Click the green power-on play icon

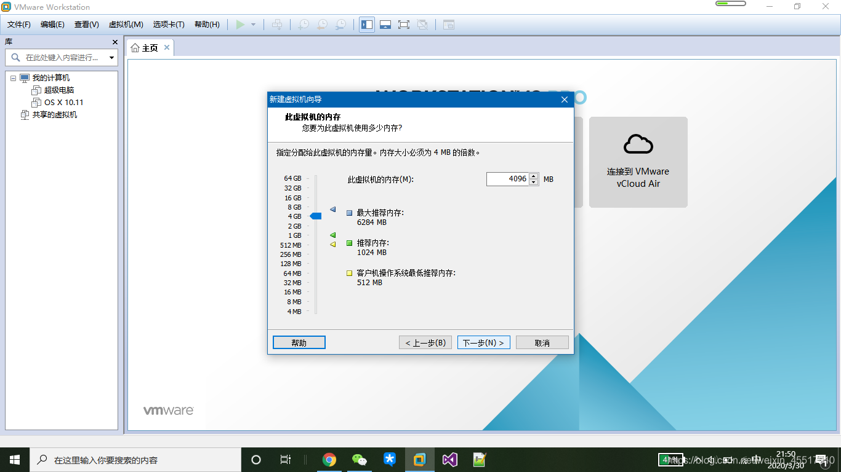coord(240,25)
